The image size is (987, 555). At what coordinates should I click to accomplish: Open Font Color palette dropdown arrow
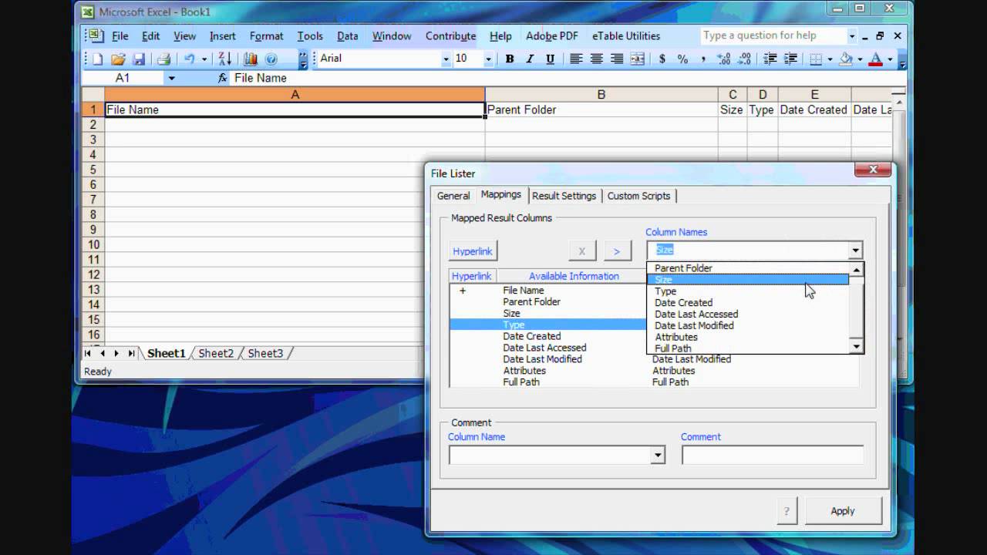click(x=889, y=59)
